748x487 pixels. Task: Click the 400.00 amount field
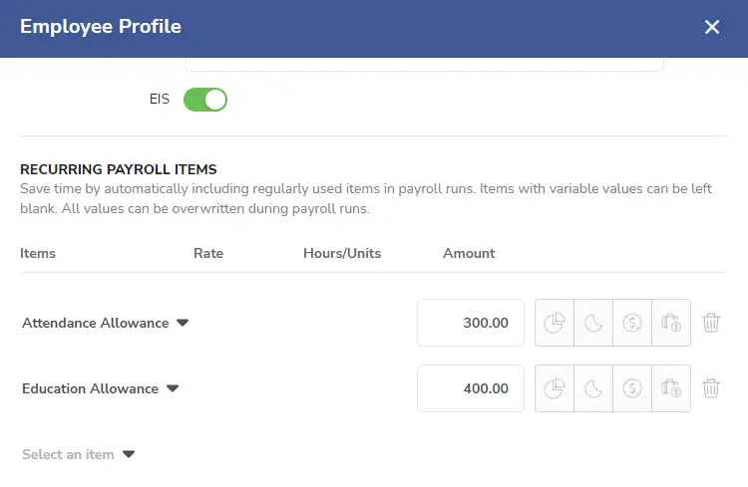click(471, 388)
